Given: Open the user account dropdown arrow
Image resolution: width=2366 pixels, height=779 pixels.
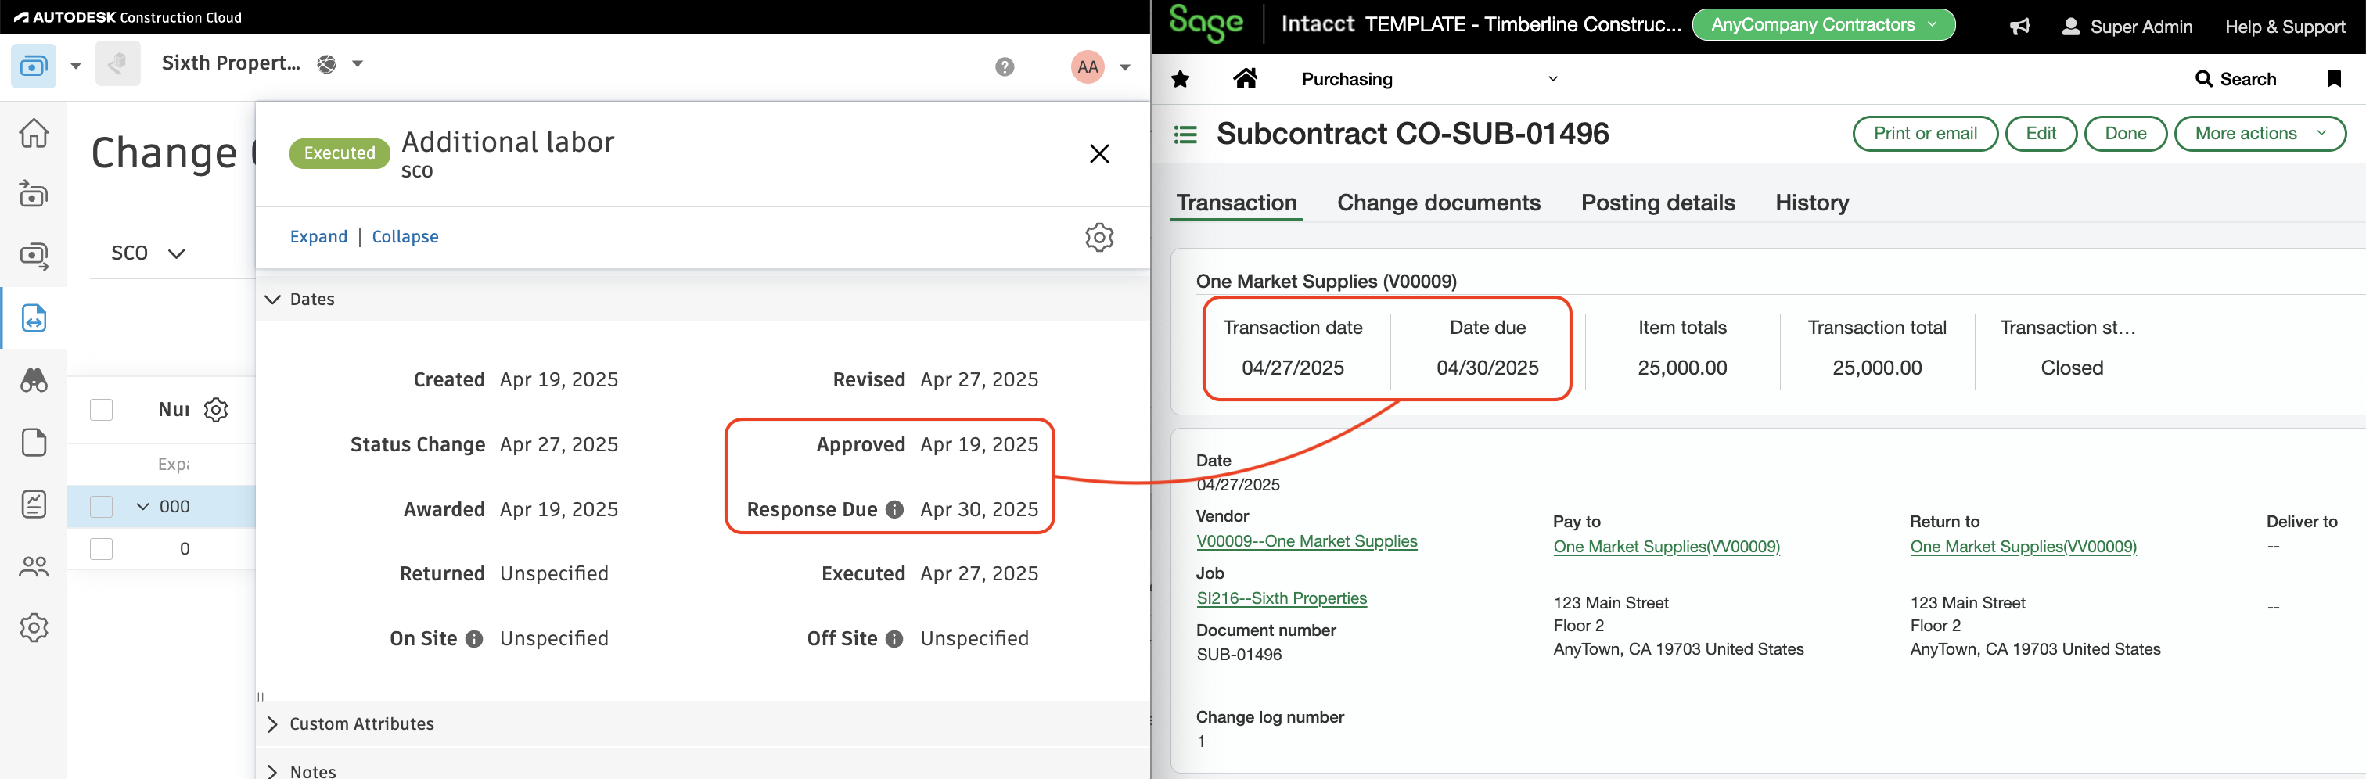Looking at the screenshot, I should [1124, 67].
